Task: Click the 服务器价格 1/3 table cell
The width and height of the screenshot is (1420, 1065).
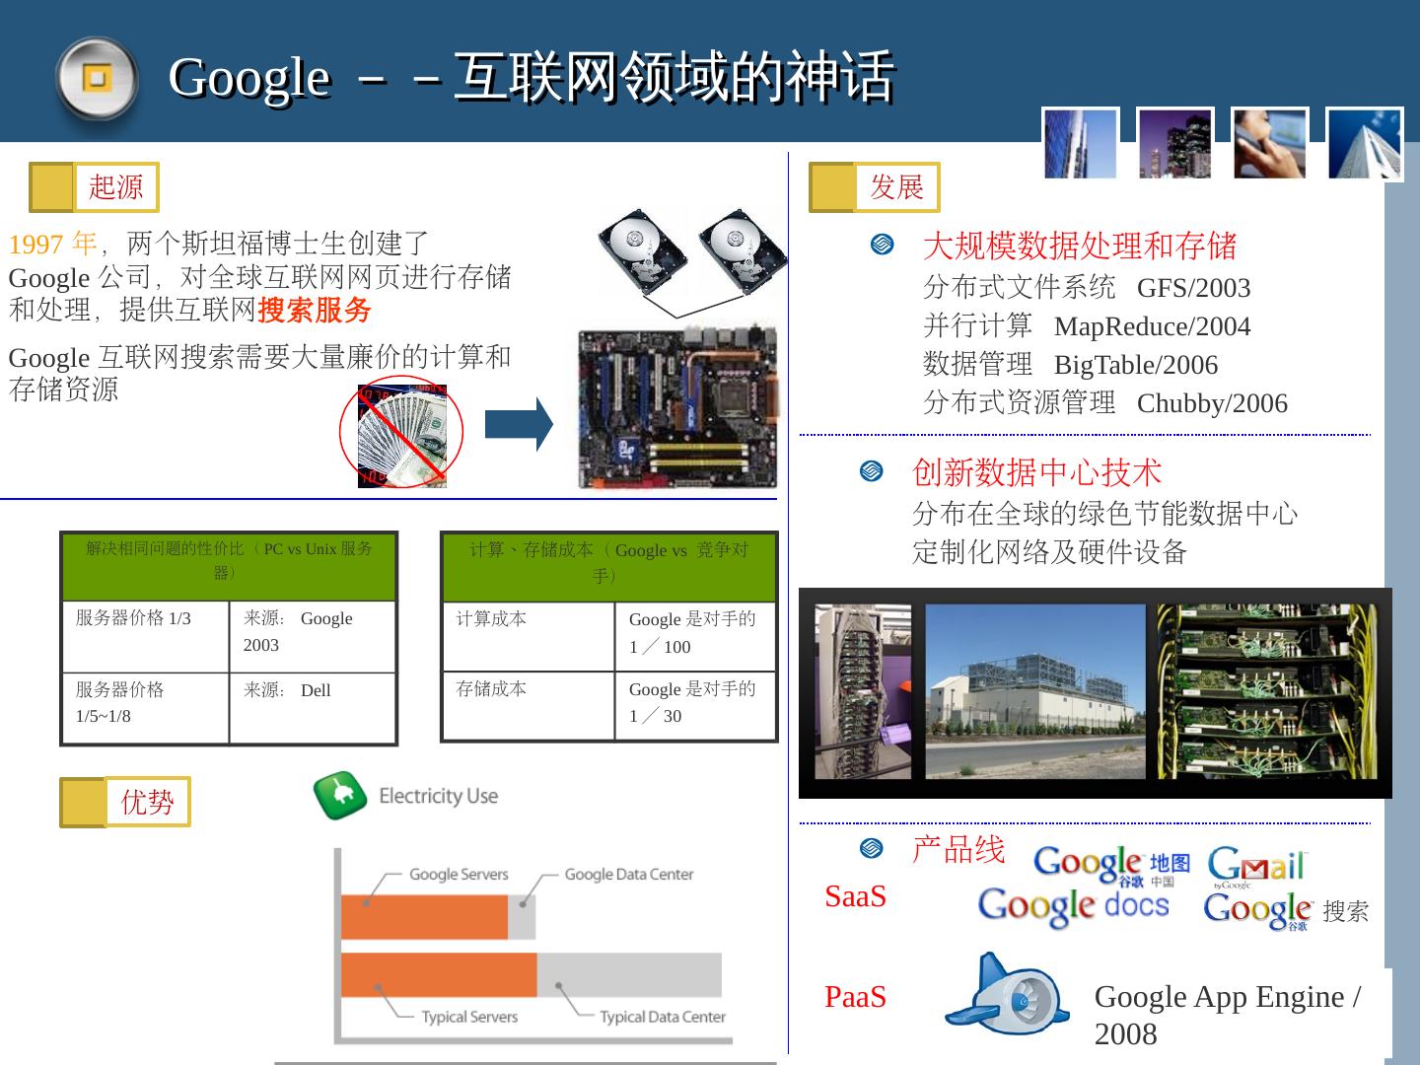Action: 146,637
